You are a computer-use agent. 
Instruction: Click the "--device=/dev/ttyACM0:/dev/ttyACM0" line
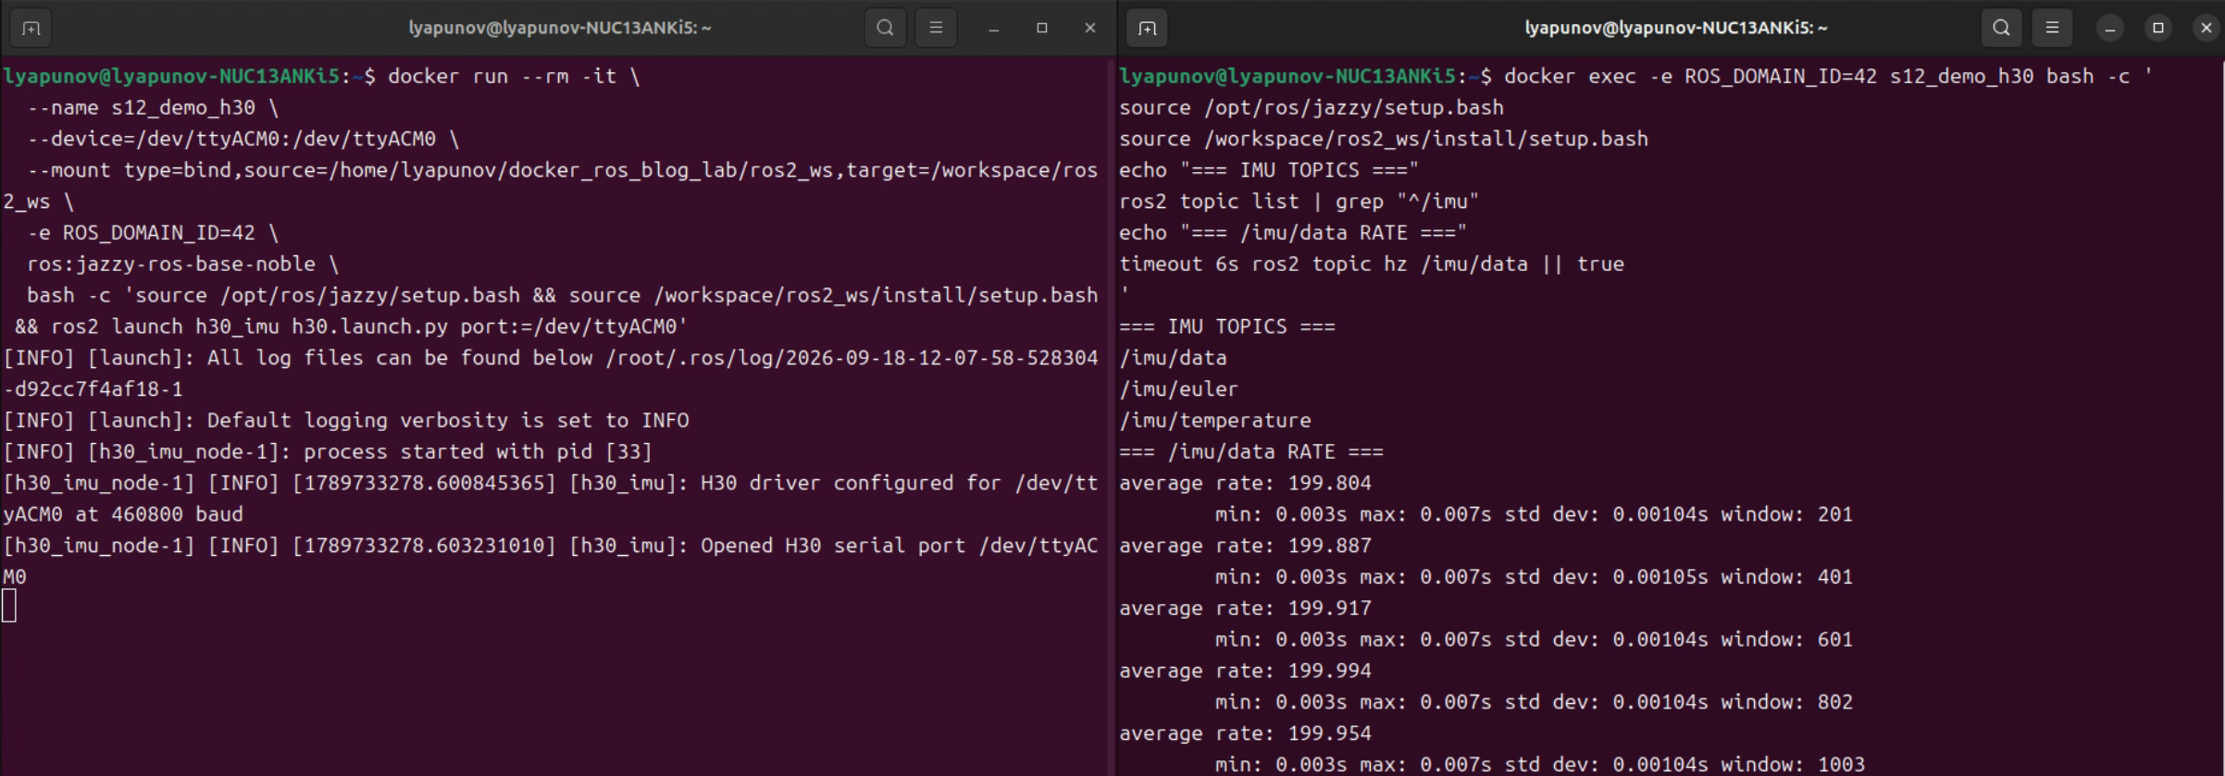point(243,139)
